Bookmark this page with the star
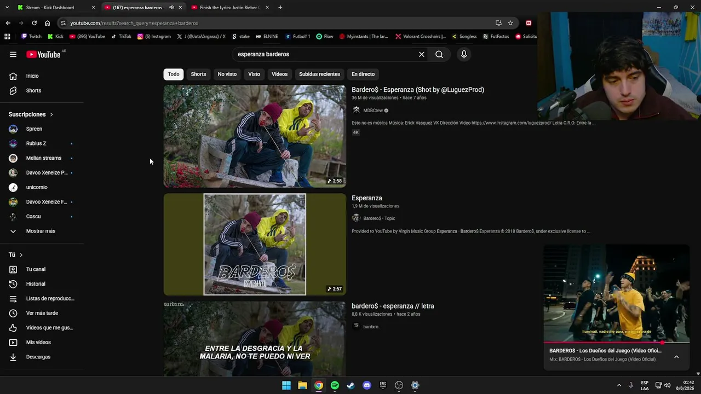Image resolution: width=701 pixels, height=394 pixels. pos(510,23)
